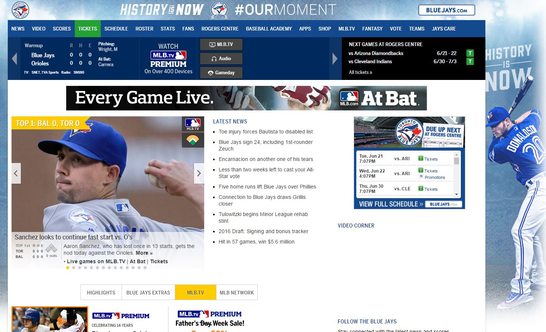Open Live games on MLB.TV link
Viewport: 546px width, 332px height.
(96, 261)
